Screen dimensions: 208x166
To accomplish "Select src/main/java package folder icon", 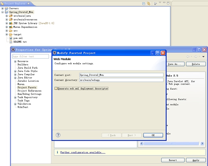I will (11, 16).
